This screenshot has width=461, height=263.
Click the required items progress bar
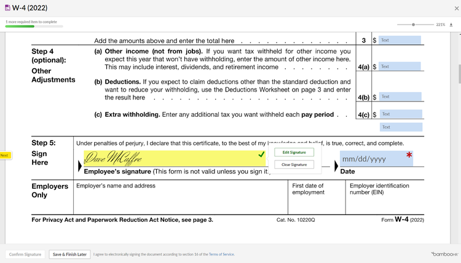(34, 26)
